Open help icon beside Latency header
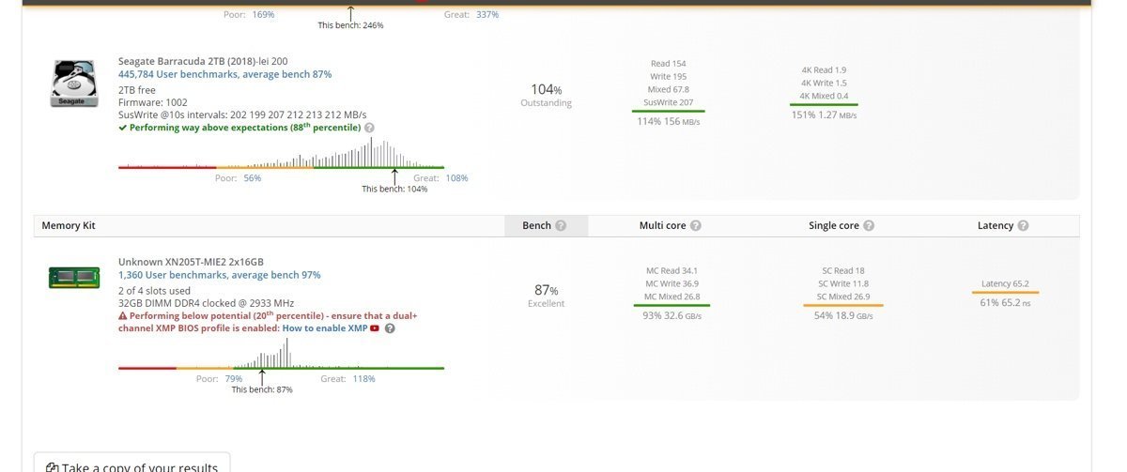 (1023, 226)
